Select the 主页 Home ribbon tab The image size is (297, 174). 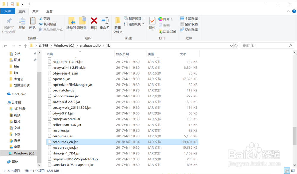click(22, 11)
